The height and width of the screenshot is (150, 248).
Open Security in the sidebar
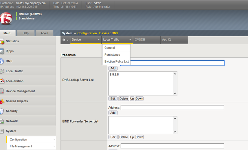tap(12, 111)
